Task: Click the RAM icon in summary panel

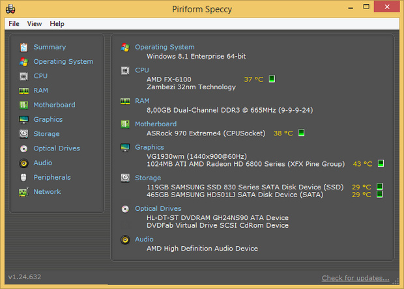Action: pyautogui.click(x=125, y=102)
